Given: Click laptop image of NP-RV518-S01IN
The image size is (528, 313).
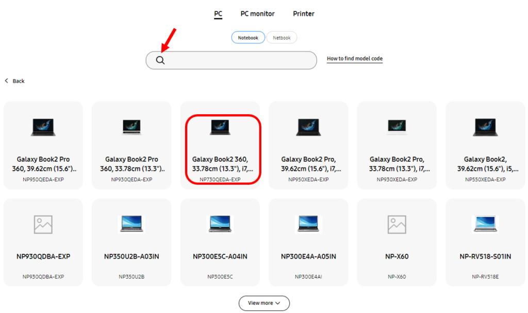Looking at the screenshot, I should pyautogui.click(x=485, y=224).
